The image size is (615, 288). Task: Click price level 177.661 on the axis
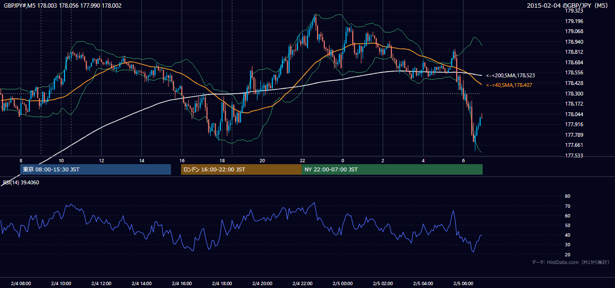click(x=574, y=145)
